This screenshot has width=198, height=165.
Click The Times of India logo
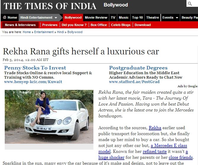point(50,6)
